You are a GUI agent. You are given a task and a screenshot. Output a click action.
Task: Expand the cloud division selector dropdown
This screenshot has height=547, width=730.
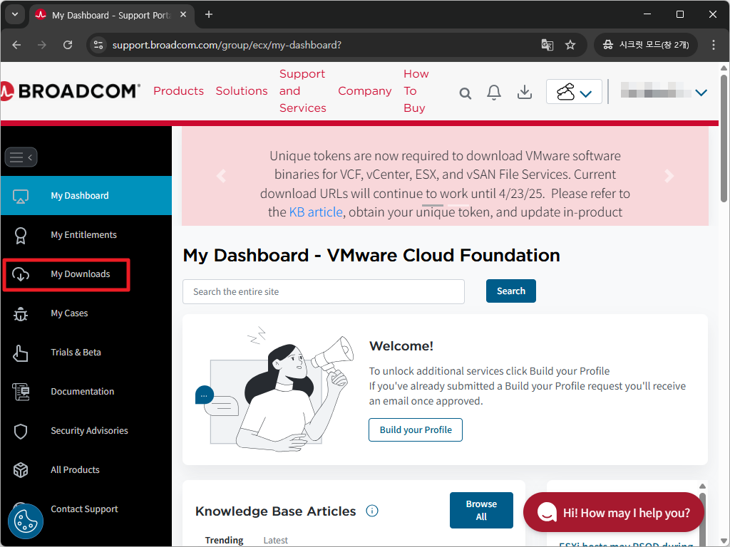point(574,92)
